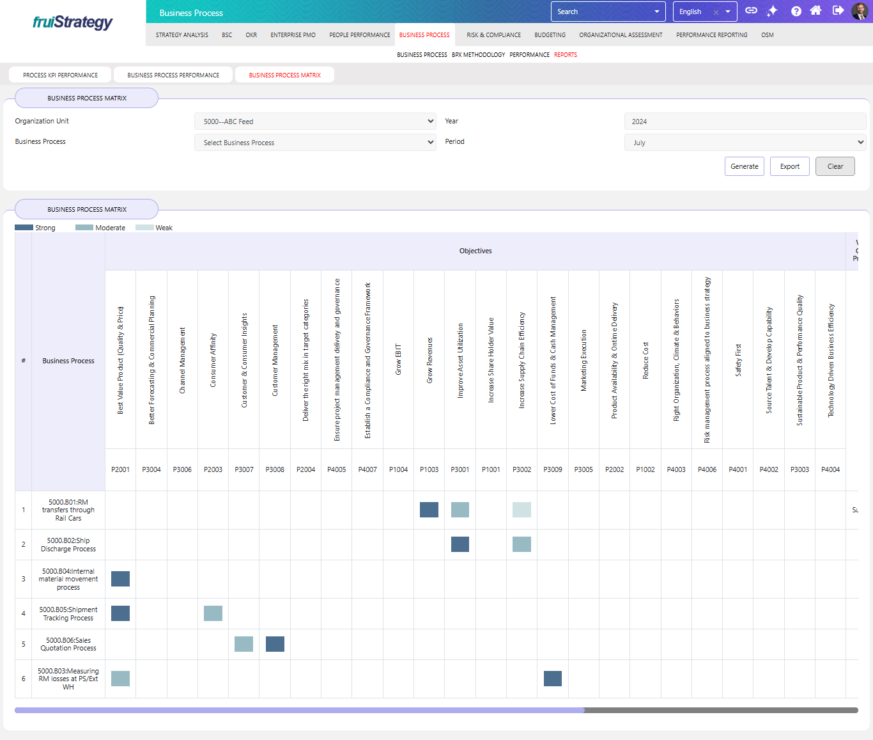
Task: Expand the Organization Unit dropdown
Action: click(315, 122)
